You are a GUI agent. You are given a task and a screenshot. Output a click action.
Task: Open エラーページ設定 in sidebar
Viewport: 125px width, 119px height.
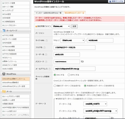pyautogui.click(x=16, y=39)
